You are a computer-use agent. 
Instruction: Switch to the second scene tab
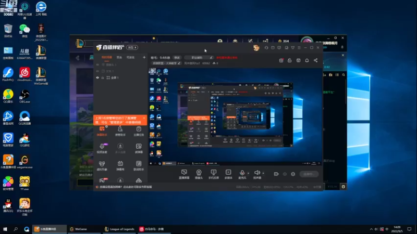pos(119,57)
